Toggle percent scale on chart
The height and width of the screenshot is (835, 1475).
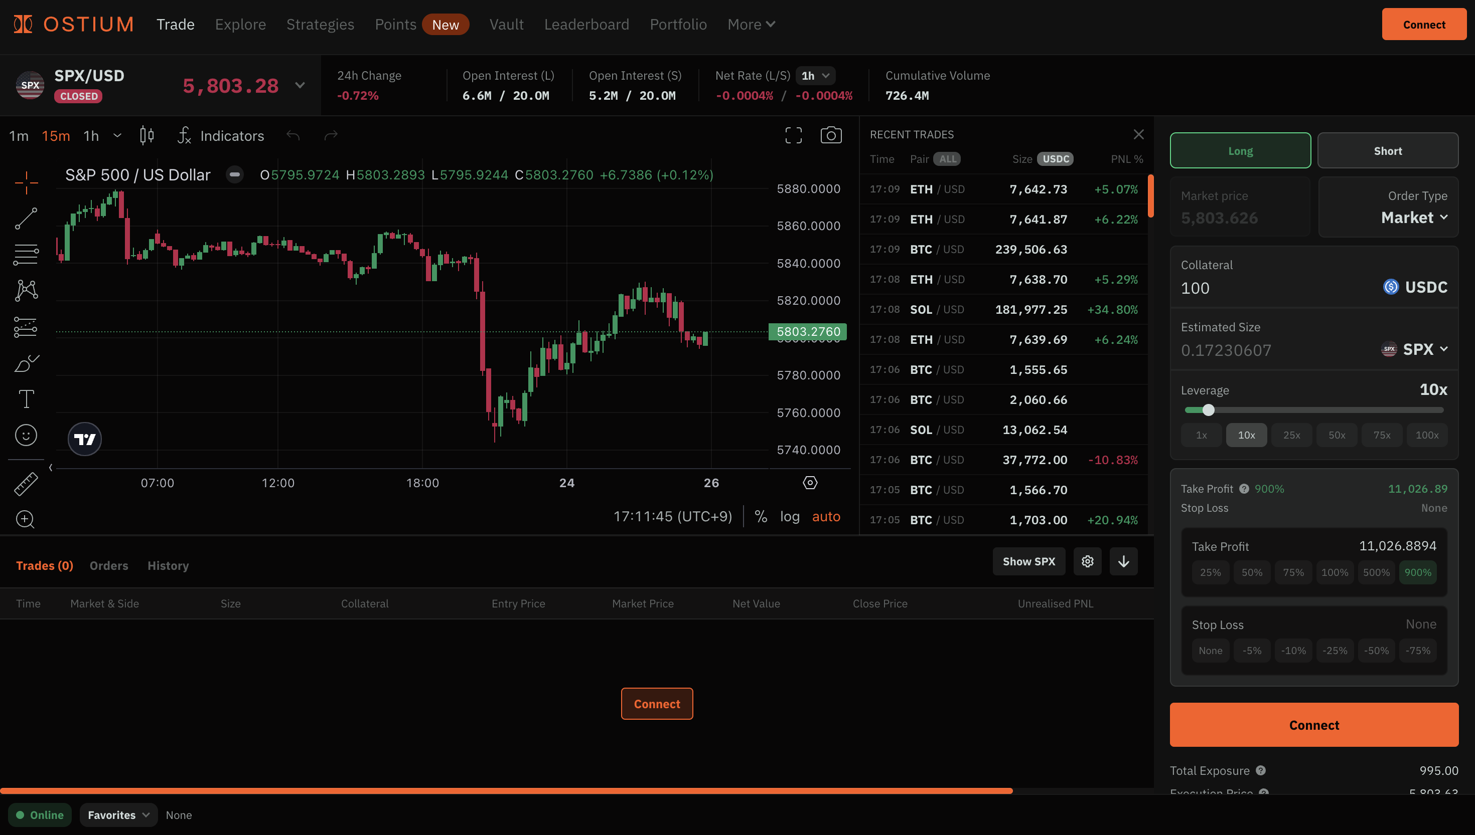[761, 517]
